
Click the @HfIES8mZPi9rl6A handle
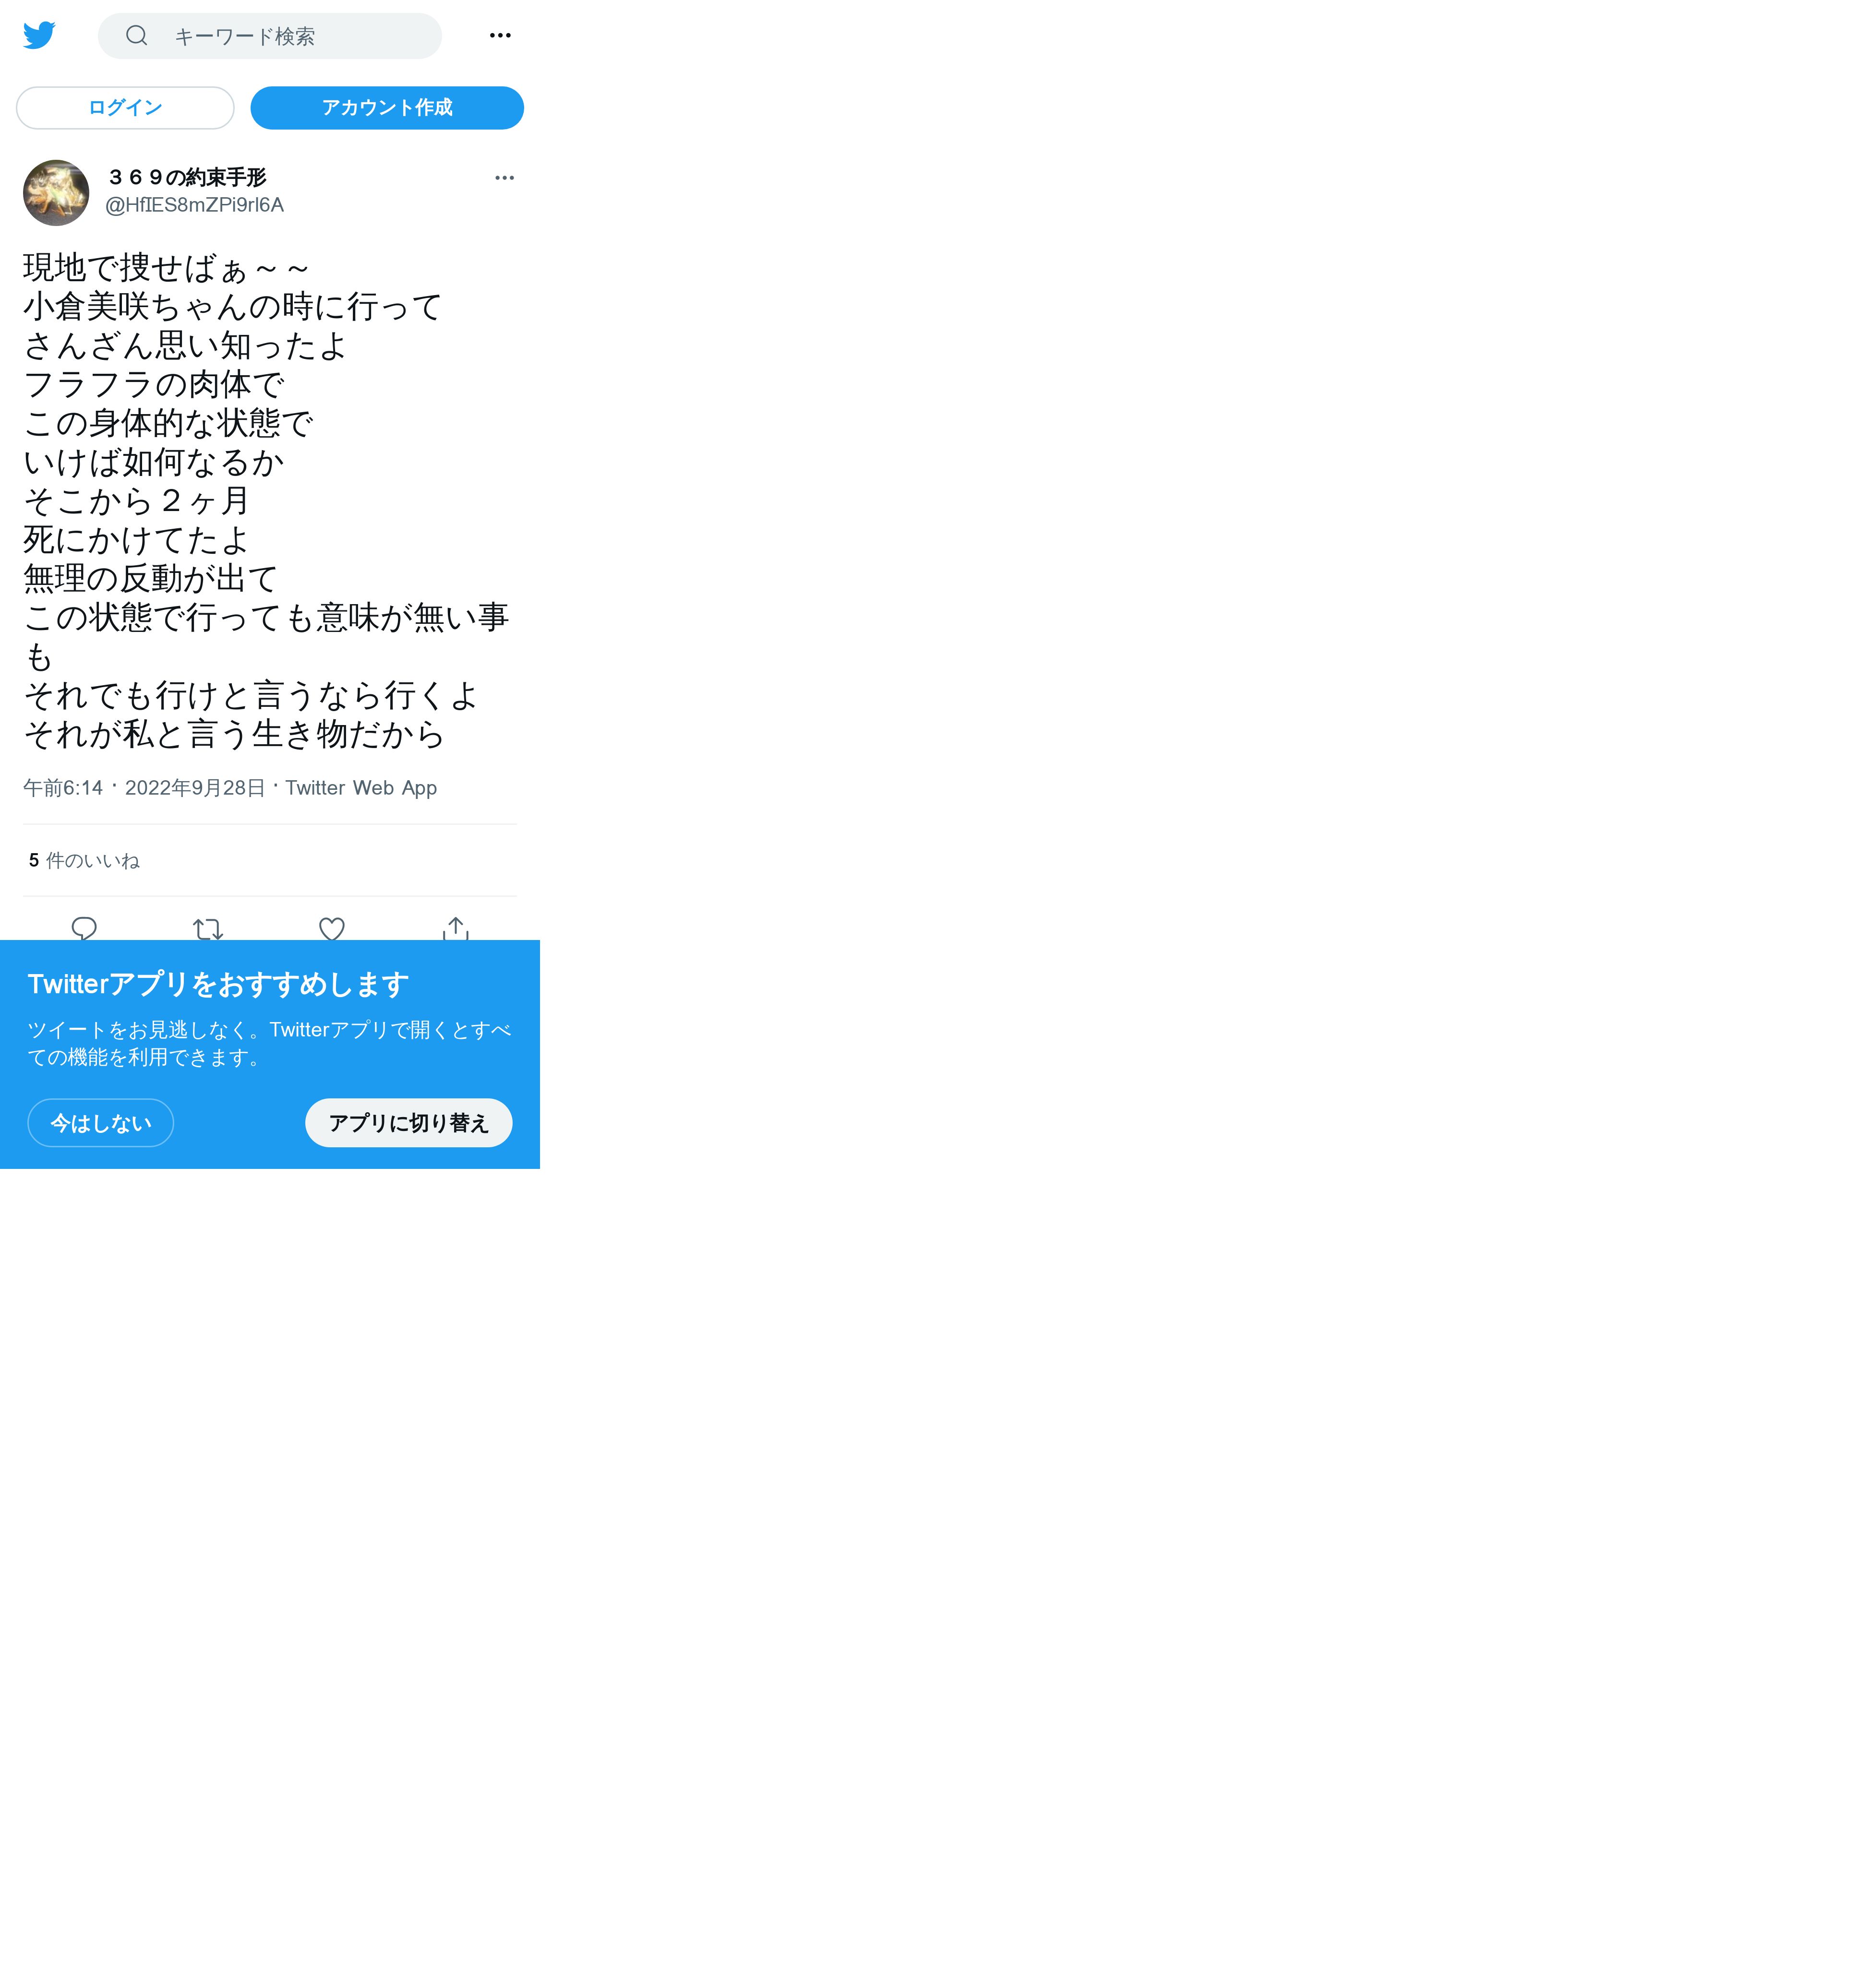point(195,205)
